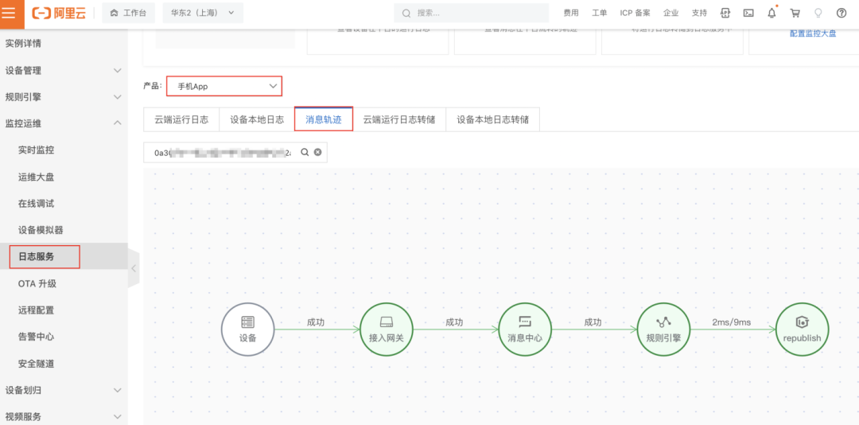Open the 支持 menu

(x=699, y=13)
